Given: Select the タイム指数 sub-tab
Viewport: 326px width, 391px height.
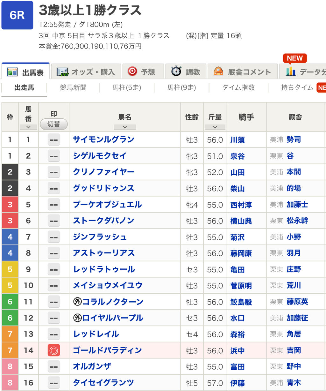Looking at the screenshot, I should (238, 88).
